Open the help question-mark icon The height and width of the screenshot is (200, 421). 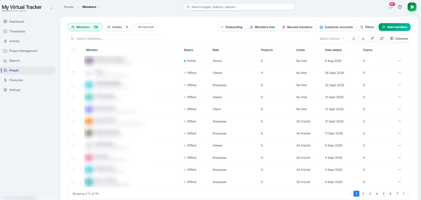[x=400, y=7]
